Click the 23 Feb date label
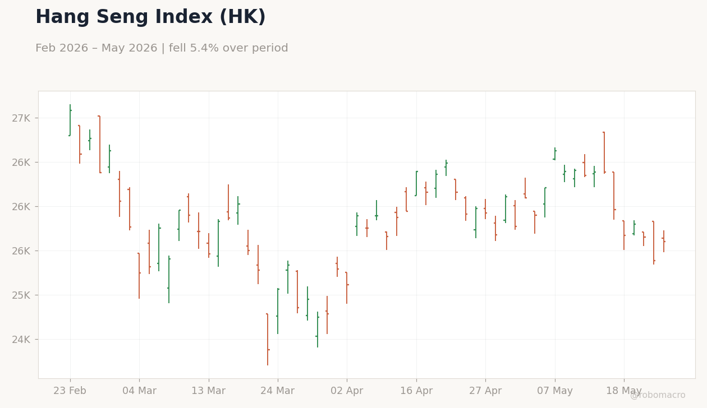707x408 pixels. point(70,391)
